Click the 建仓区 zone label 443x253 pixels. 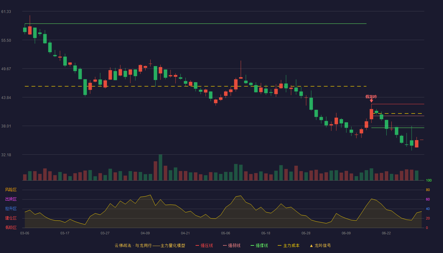point(11,218)
